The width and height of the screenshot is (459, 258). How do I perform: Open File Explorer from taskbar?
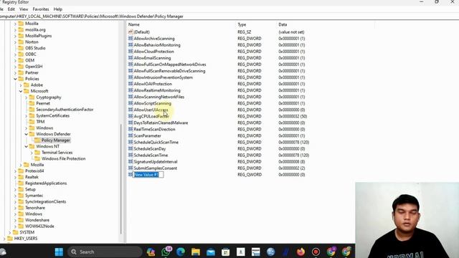pos(196,252)
